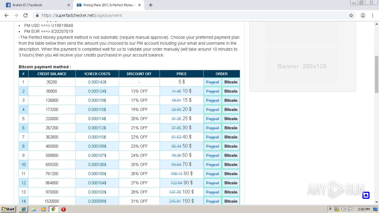Click Paypal in the 10 $ row
379x213 pixels.
click(213, 91)
